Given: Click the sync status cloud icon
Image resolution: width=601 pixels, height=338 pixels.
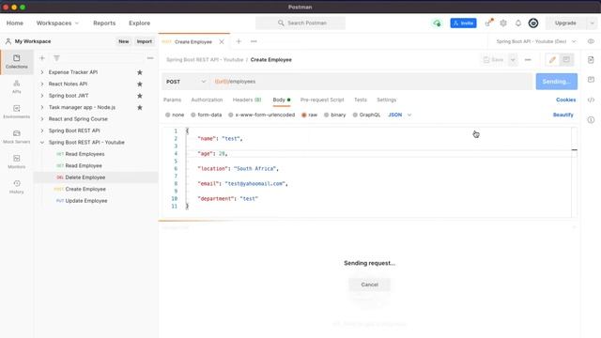Looking at the screenshot, I should pos(437,23).
